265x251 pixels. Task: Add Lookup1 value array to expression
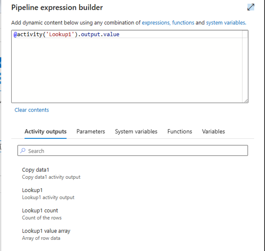[x=46, y=234]
